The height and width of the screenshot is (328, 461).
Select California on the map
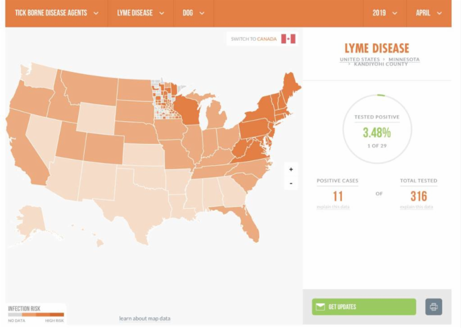(x=26, y=152)
